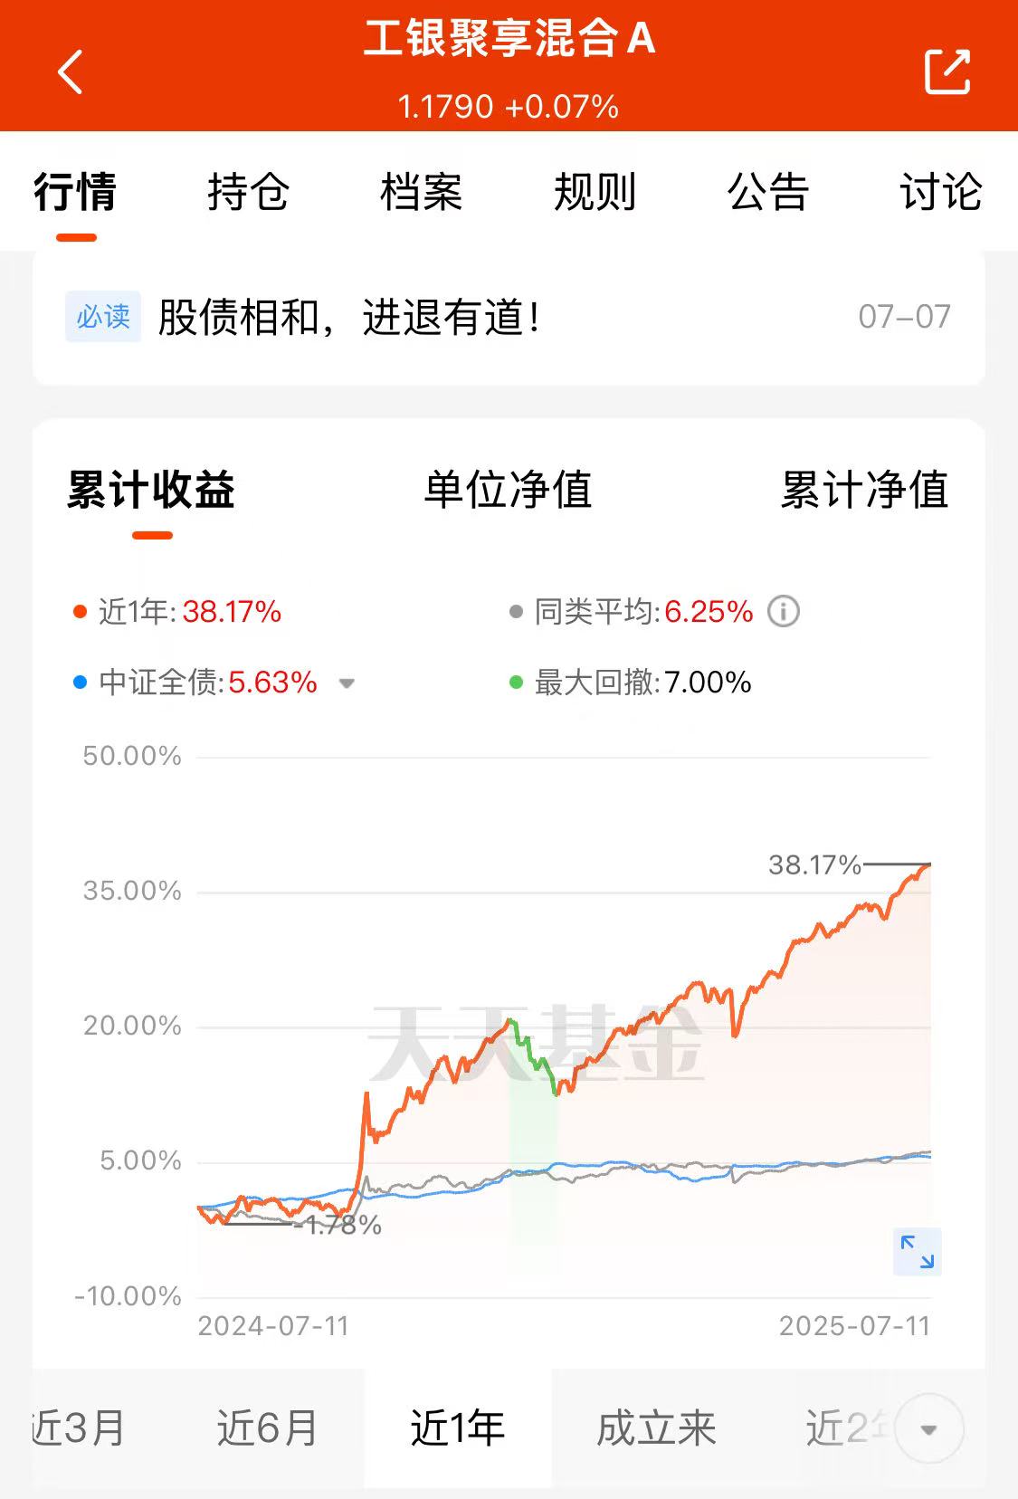Expand chart with fullscreen arrows icon

click(918, 1252)
